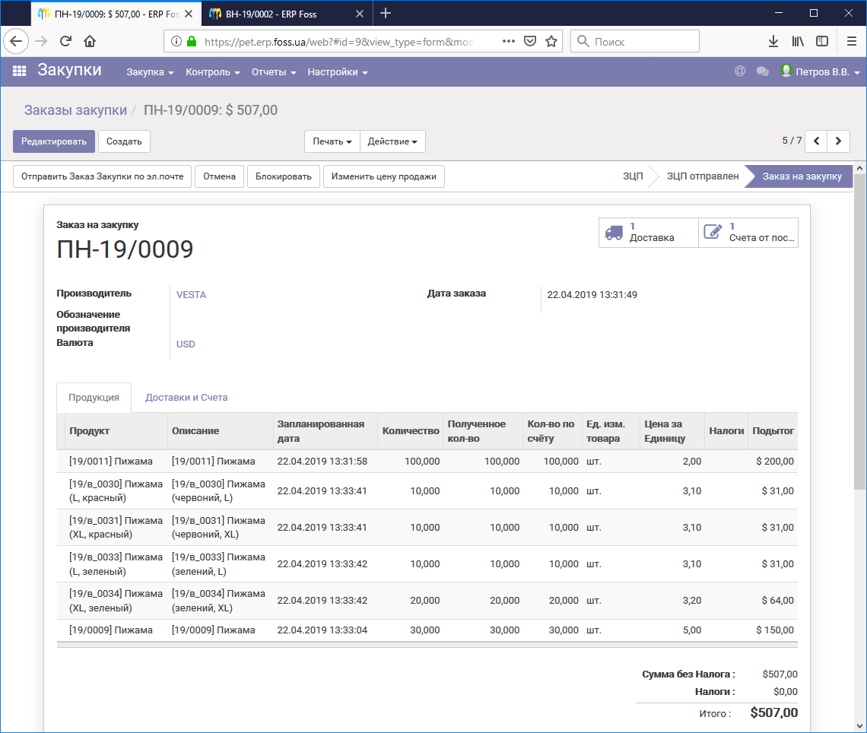Reload the page with refresh icon
Viewport: 867px width, 733px height.
point(66,41)
